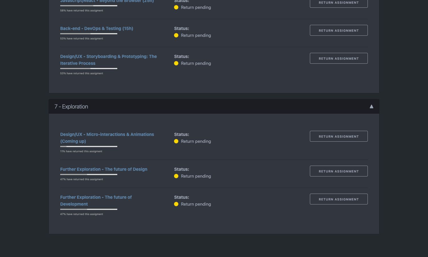This screenshot has width=428, height=257.
Task: Select yellow status indicator for Micro-interactions
Action: point(176,141)
